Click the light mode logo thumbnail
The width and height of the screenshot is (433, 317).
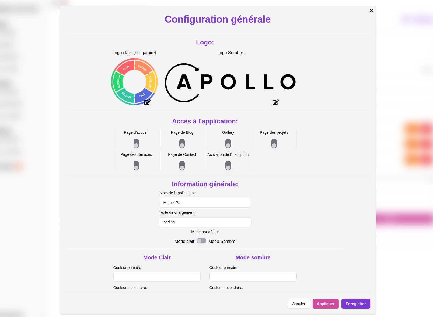[x=134, y=81]
